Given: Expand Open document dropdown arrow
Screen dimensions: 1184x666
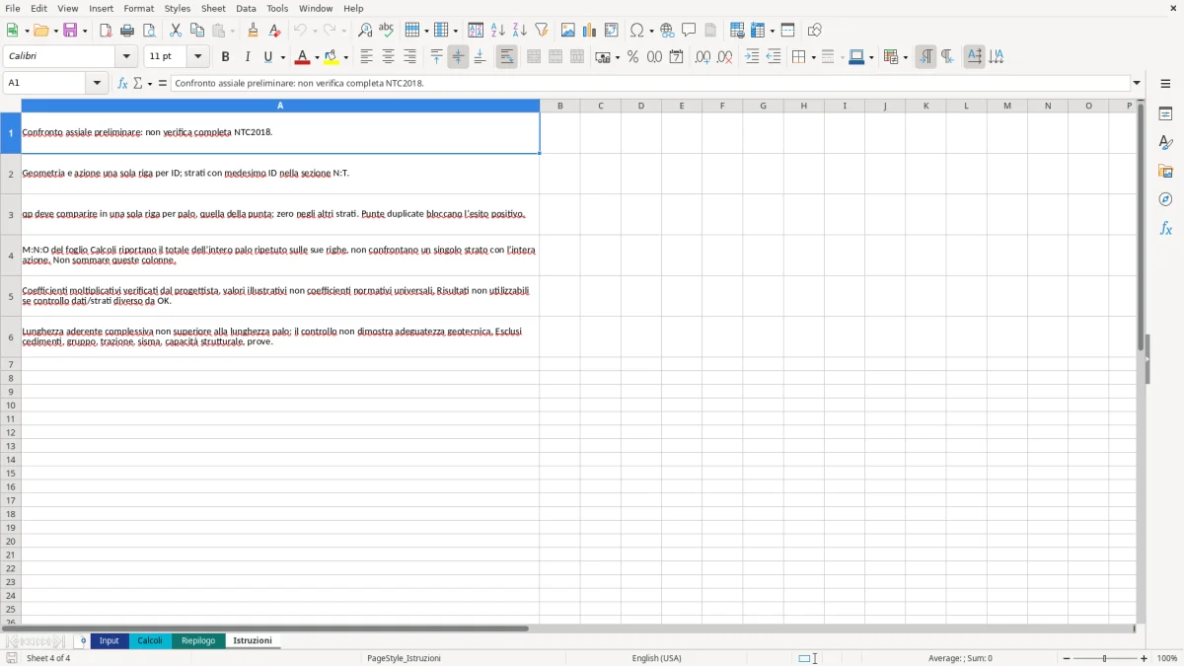Looking at the screenshot, I should 55,31.
